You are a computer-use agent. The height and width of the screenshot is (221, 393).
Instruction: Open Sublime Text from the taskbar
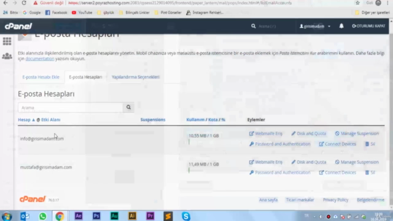(168, 216)
